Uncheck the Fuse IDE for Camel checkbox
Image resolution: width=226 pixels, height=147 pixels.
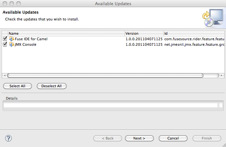5,39
